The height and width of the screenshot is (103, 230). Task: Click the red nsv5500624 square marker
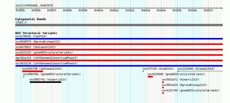163,88
